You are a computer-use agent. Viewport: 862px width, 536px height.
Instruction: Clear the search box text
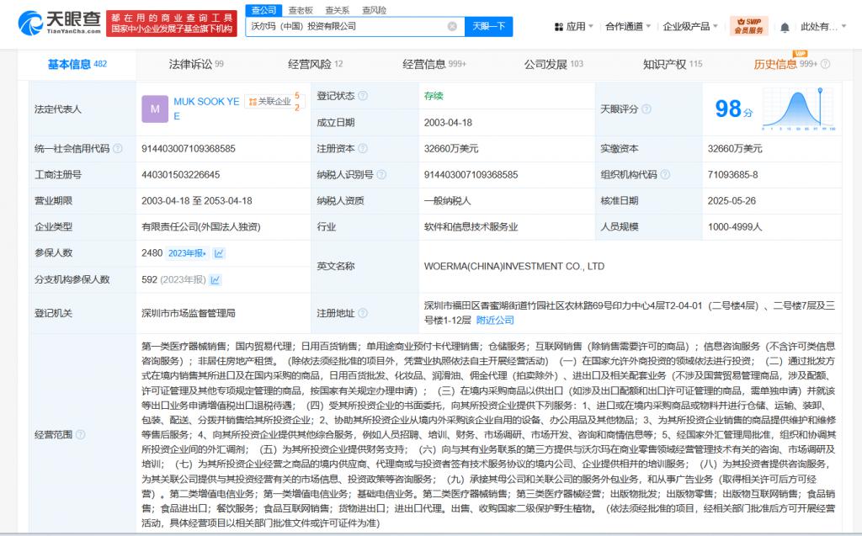tap(452, 26)
